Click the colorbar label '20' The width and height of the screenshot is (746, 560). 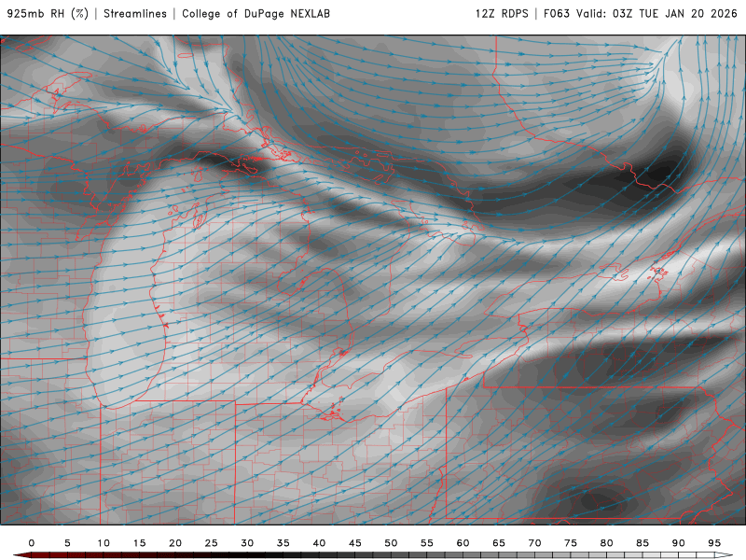tap(175, 543)
